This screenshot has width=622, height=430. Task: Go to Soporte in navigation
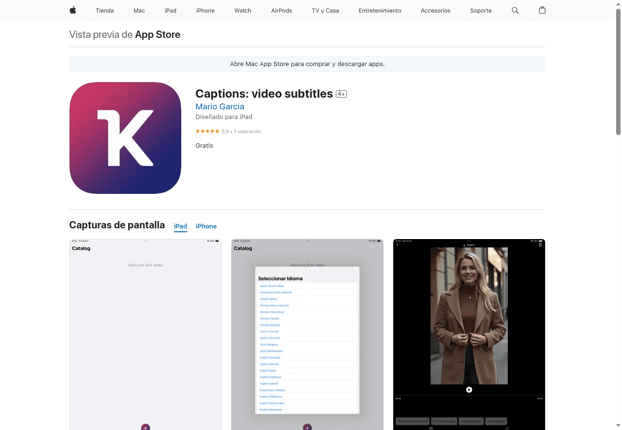tap(481, 10)
